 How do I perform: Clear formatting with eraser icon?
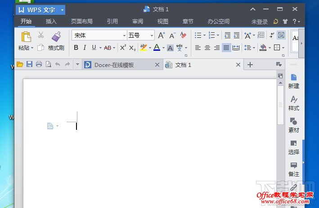coord(183,35)
